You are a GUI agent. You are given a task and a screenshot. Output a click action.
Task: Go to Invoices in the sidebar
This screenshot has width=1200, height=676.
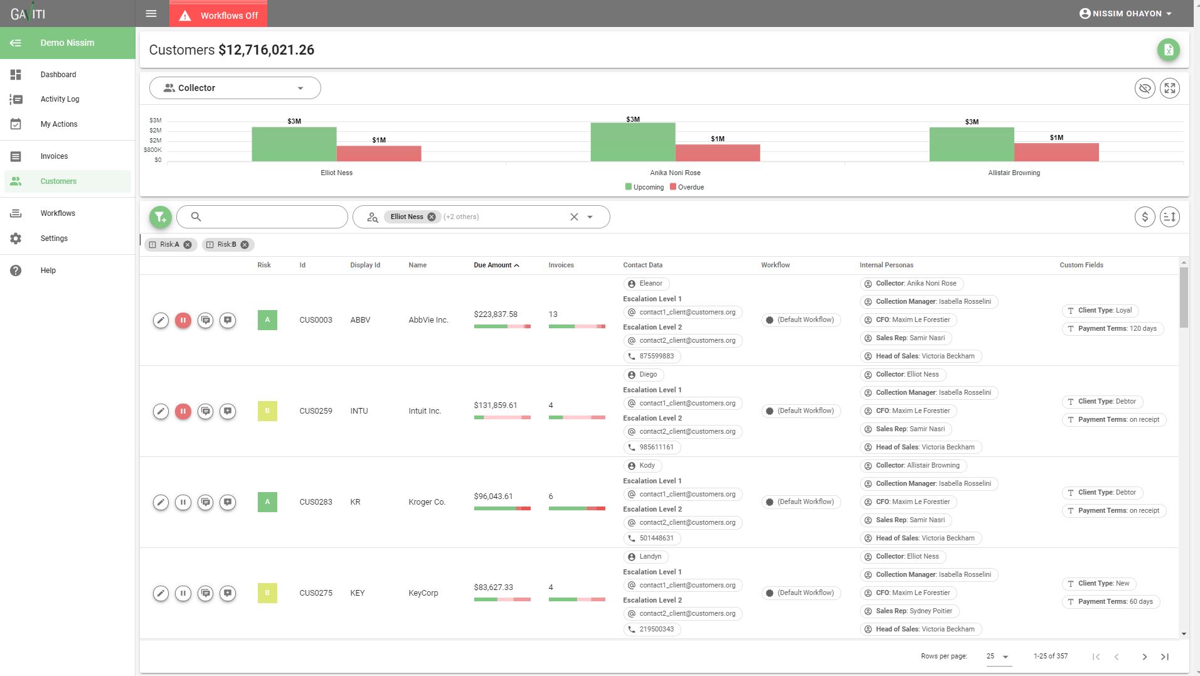[x=68, y=156]
